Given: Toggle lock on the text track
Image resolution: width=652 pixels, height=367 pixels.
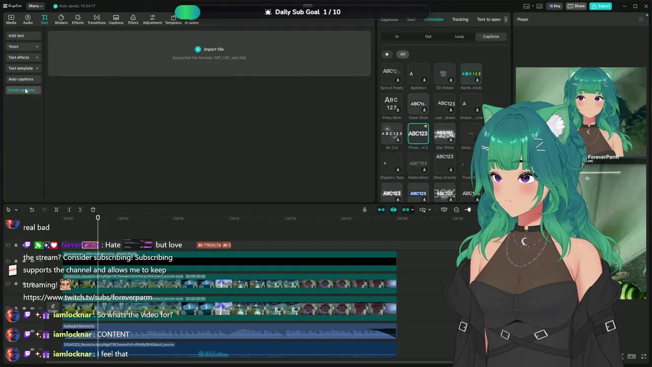Looking at the screenshot, I should point(16,245).
